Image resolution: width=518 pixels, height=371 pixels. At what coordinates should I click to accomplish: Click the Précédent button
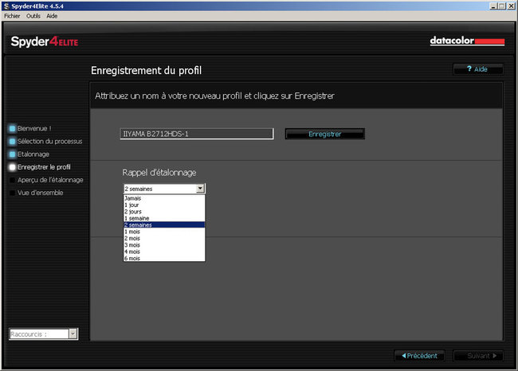tap(419, 356)
